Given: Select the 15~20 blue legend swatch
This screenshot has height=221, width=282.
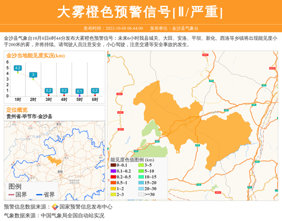Looking at the screenshot, I should pos(141,183).
